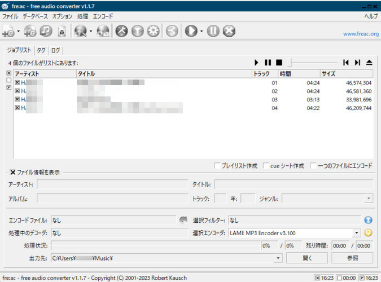Uncheck track 01 checkbox
This screenshot has width=381, height=282.
(x=17, y=82)
